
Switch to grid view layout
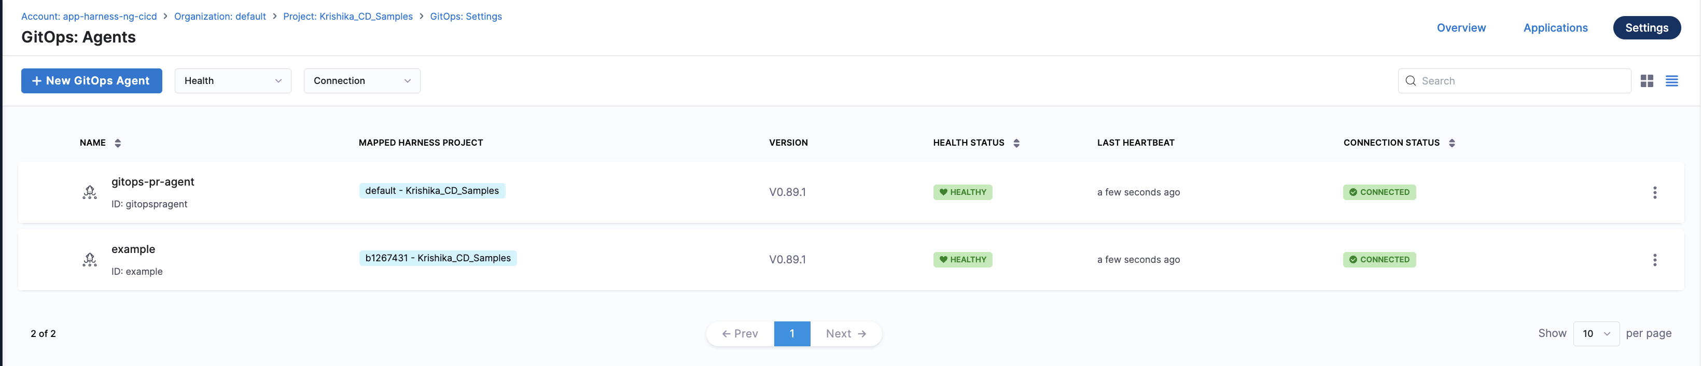[x=1647, y=80]
